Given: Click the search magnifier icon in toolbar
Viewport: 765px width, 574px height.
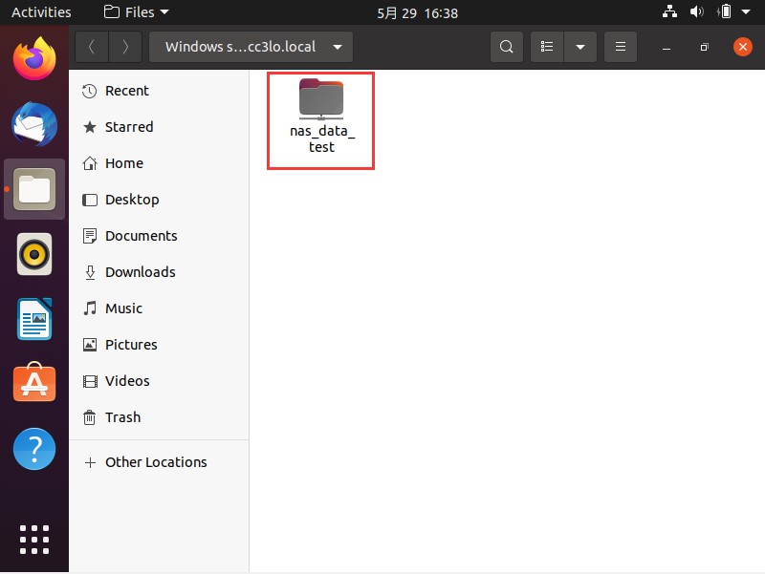Looking at the screenshot, I should click(507, 47).
